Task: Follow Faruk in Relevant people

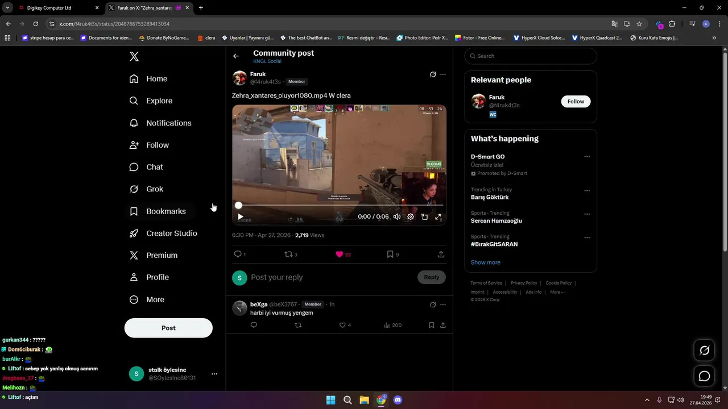Action: coord(576,102)
